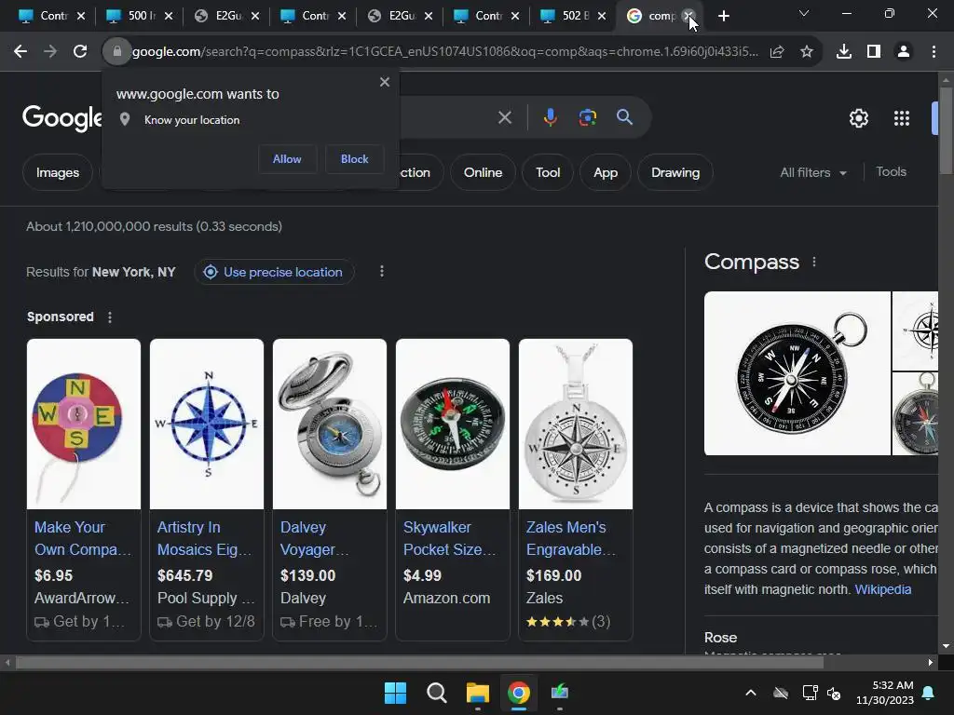Allow Google to know your location
Screen dimensions: 954x715
click(287, 158)
